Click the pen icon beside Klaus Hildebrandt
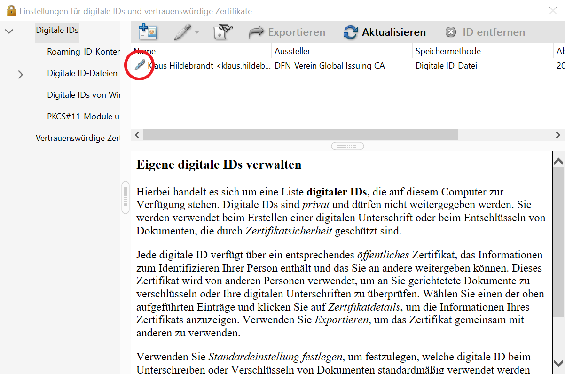565x374 pixels. click(x=140, y=66)
